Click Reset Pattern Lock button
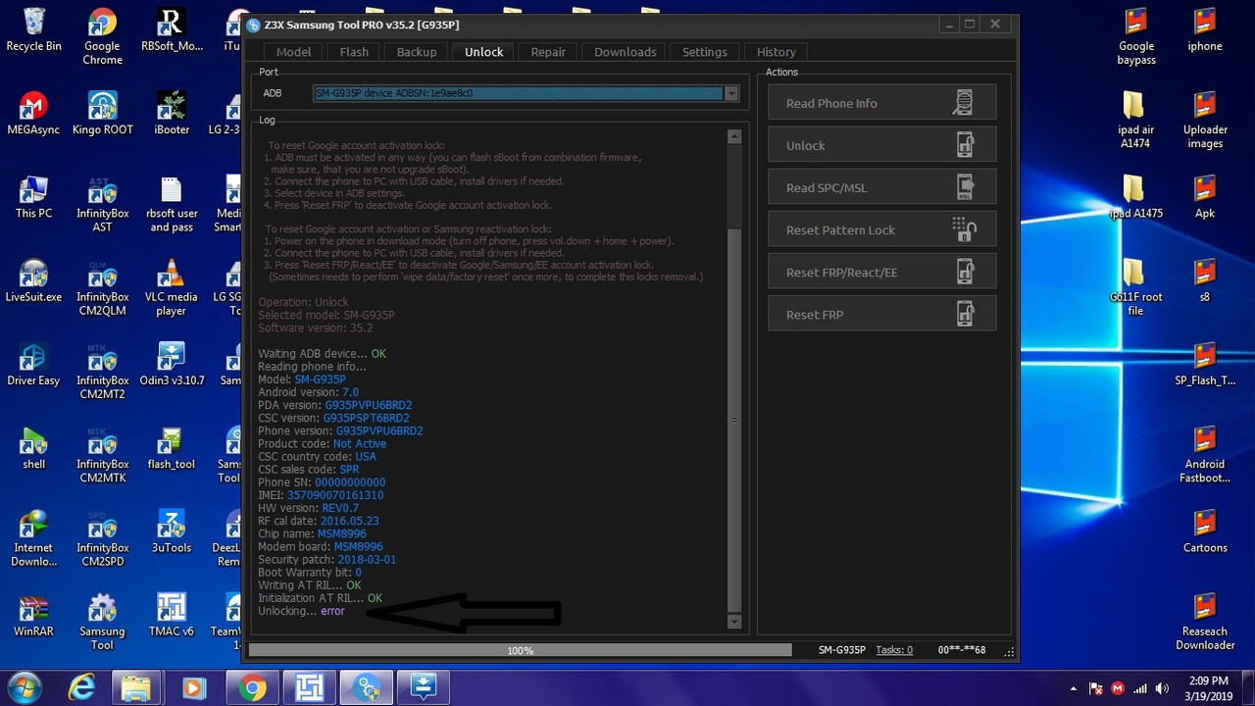The image size is (1255, 706). (x=882, y=229)
